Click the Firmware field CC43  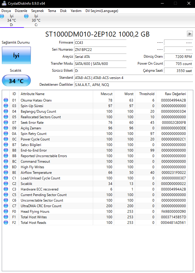click(x=100, y=43)
